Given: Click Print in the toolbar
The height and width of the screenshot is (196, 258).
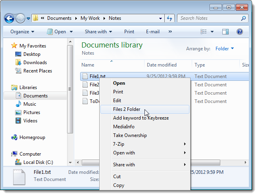Looking at the screenshot, I should tap(129, 32).
